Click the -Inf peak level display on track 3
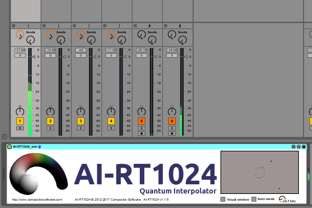This screenshot has height=208, width=312. click(x=81, y=50)
